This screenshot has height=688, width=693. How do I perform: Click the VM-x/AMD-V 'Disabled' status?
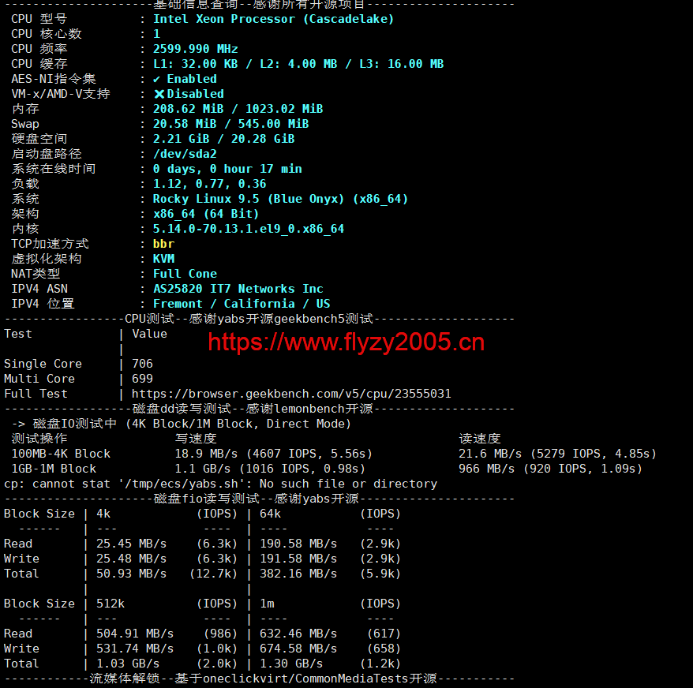click(195, 94)
